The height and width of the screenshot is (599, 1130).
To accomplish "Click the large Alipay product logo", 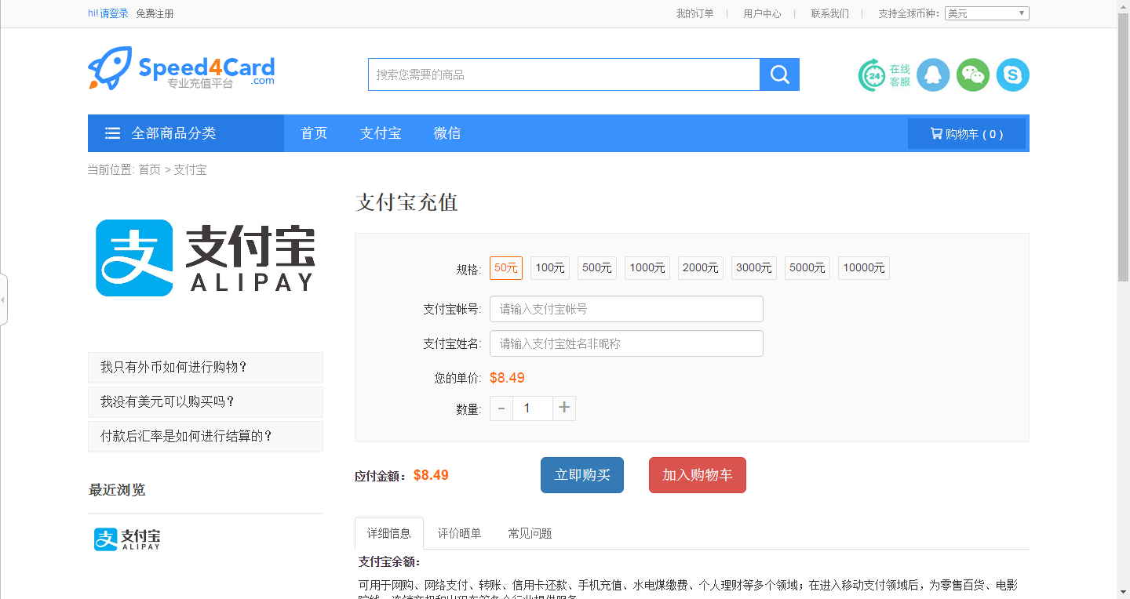I will pyautogui.click(x=205, y=258).
